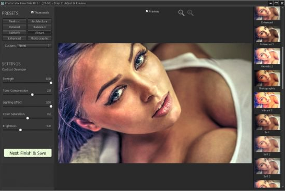This screenshot has width=285, height=191.
Task: Select the Photographic thumbnail
Action: click(267, 78)
